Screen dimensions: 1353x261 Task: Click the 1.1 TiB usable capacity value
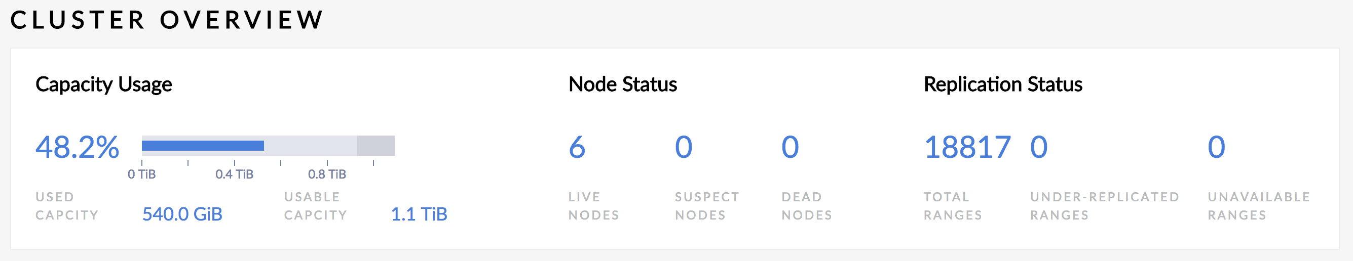[419, 214]
